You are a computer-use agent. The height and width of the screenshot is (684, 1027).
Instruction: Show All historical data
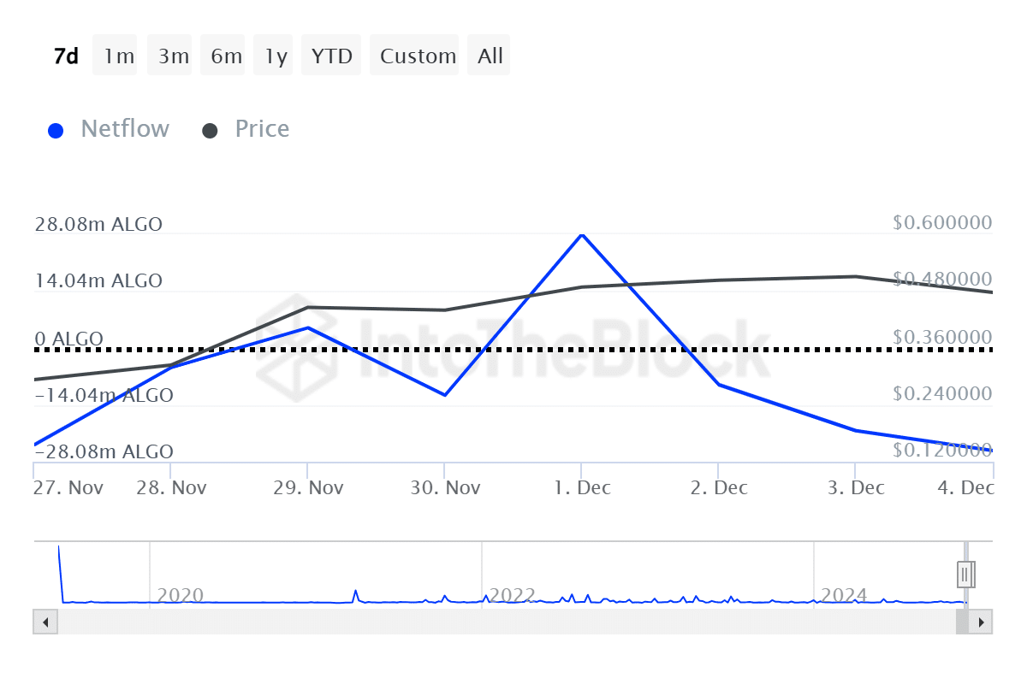(490, 56)
